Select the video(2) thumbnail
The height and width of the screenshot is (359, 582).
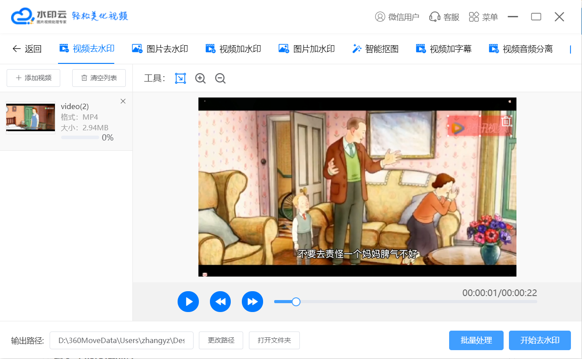(31, 117)
